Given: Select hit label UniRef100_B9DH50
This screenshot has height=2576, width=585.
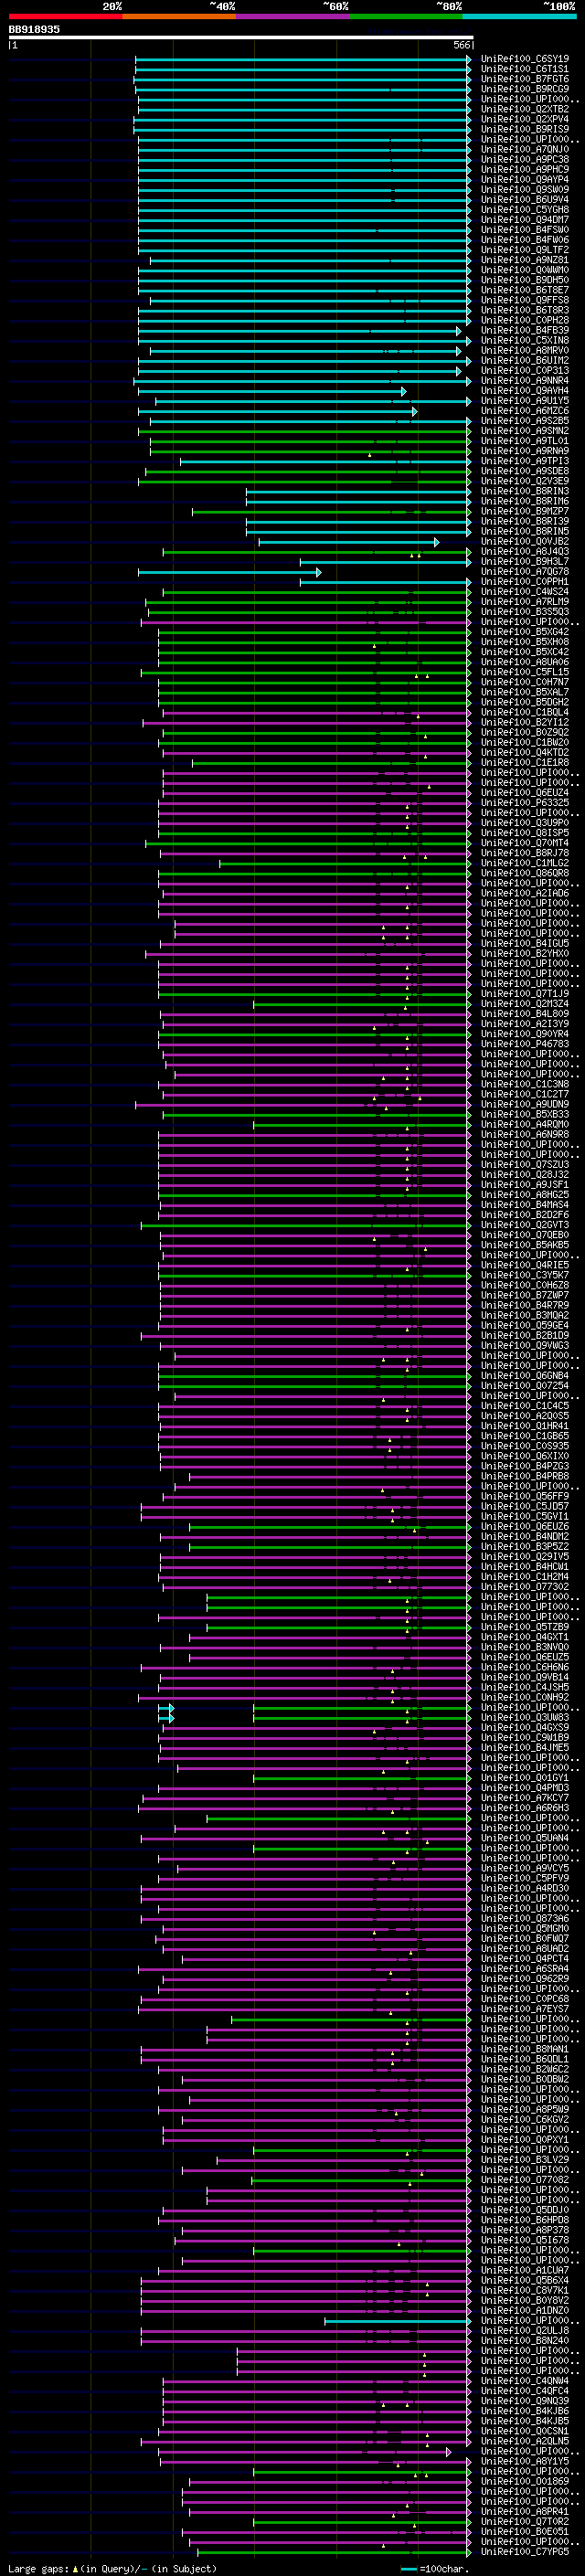Looking at the screenshot, I should (x=525, y=280).
